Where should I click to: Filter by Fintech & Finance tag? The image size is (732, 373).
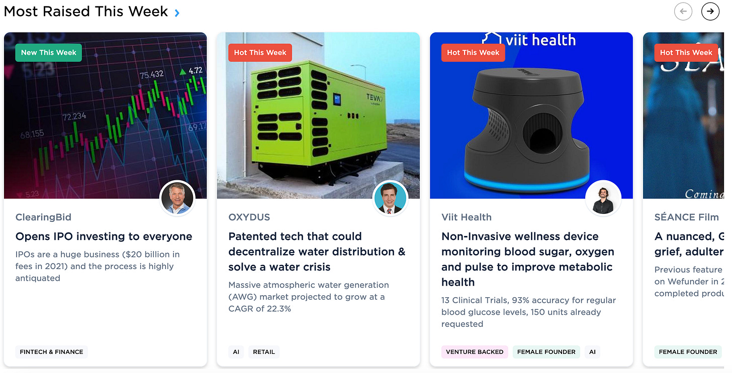[x=51, y=352]
